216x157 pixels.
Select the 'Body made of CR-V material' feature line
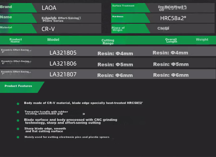(83, 103)
